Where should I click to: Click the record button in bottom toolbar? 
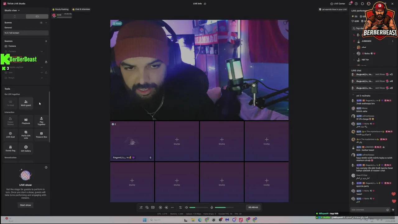pos(160,208)
